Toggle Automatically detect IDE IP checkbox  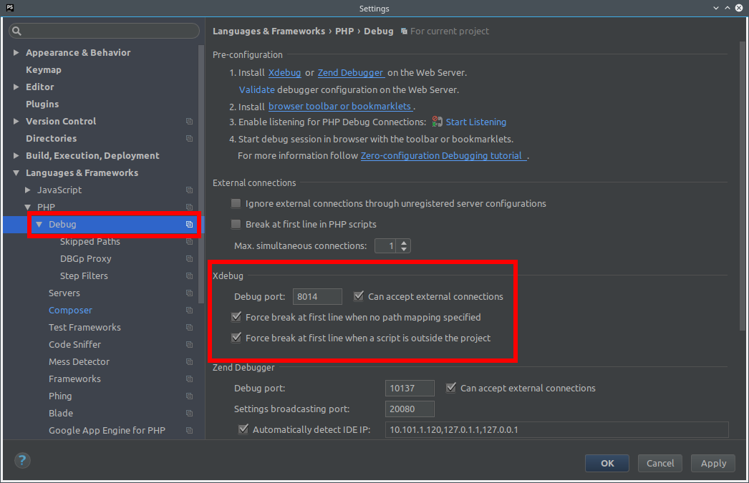click(243, 429)
